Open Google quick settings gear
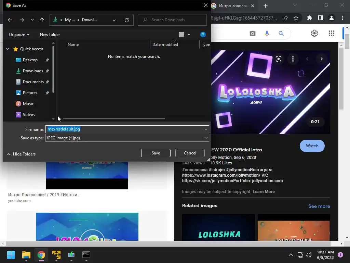Screen dimensions: 350x263 click(x=314, y=33)
